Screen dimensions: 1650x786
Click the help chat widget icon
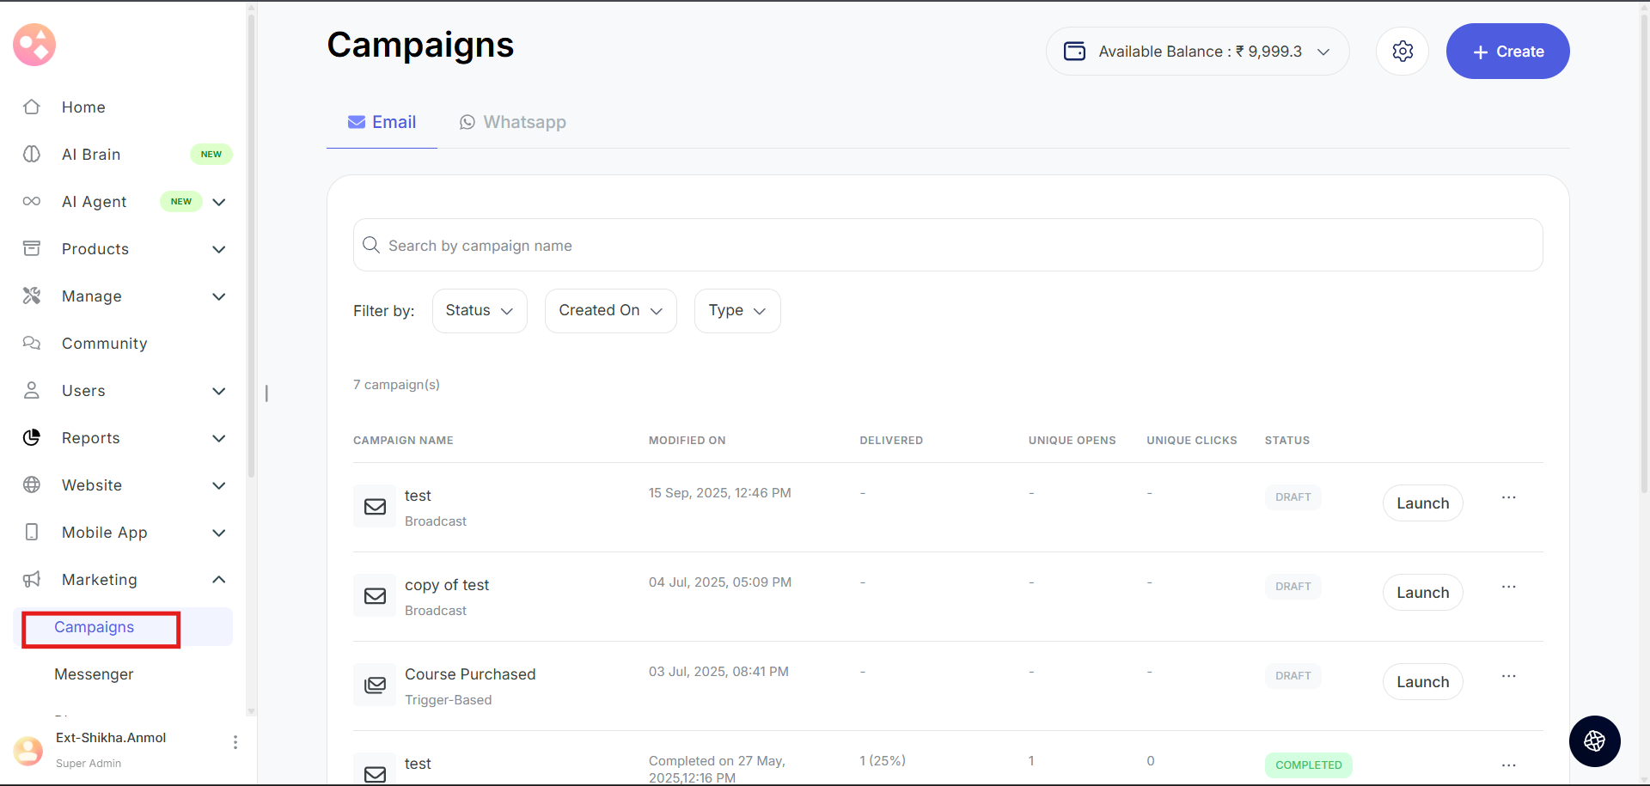tap(1594, 741)
